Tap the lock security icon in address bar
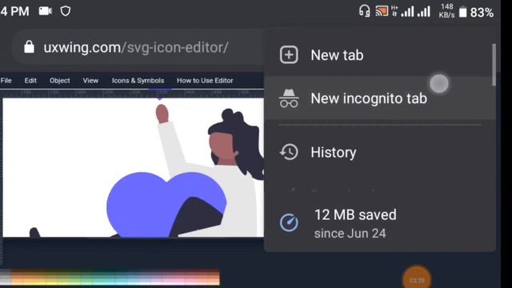The width and height of the screenshot is (512, 288). (x=29, y=47)
